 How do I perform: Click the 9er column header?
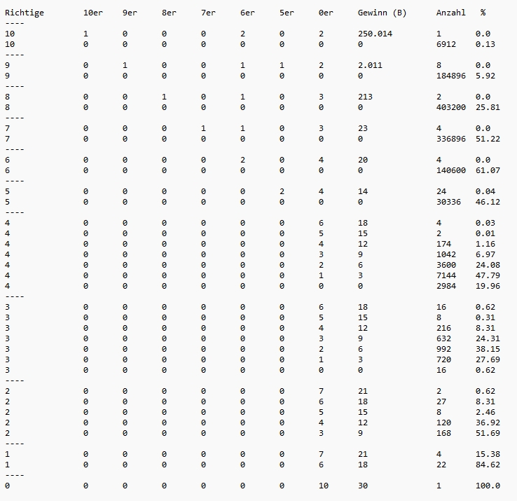pos(130,13)
